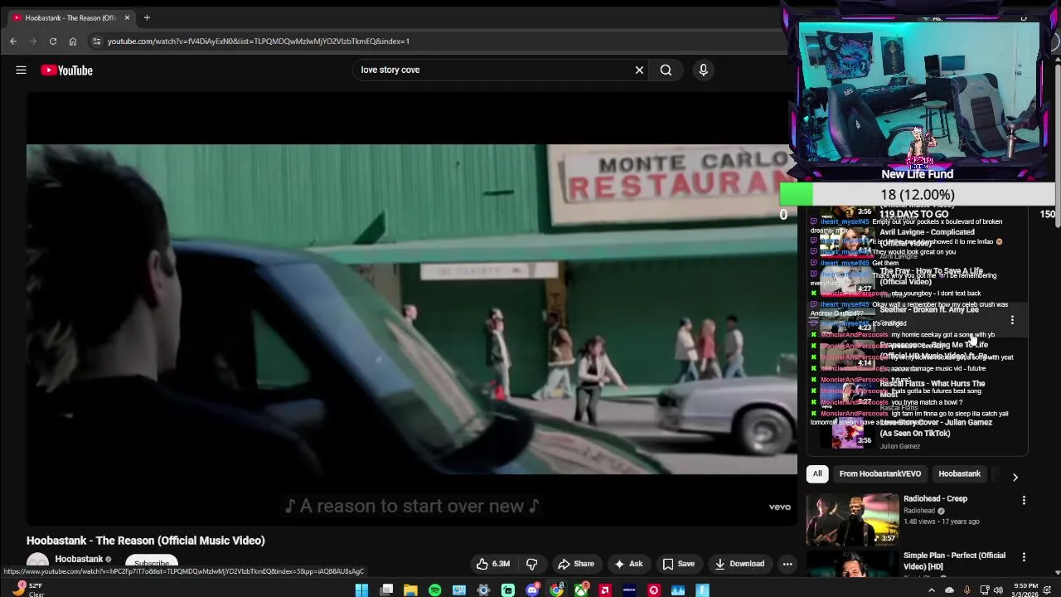This screenshot has width=1061, height=597.
Task: Open the Hoobastank channel name link
Action: (x=79, y=559)
